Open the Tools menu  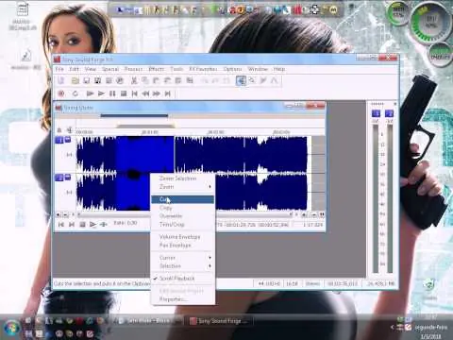(176, 69)
